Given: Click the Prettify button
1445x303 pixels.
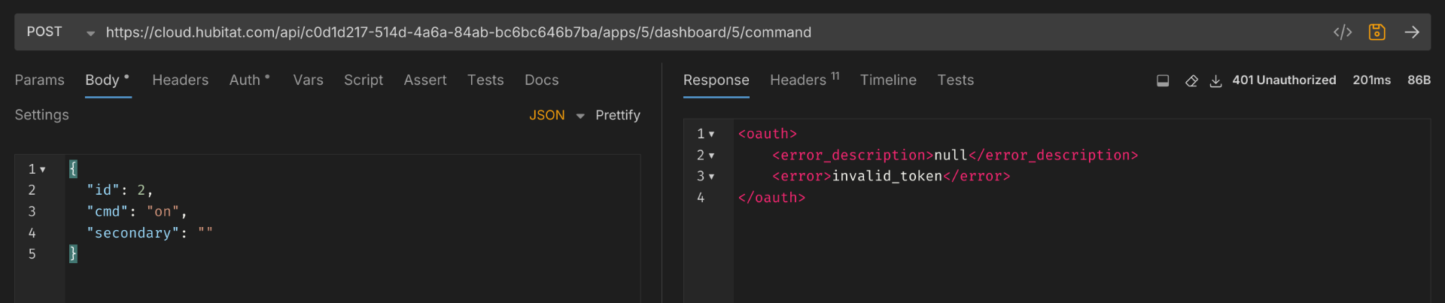Looking at the screenshot, I should coord(617,115).
